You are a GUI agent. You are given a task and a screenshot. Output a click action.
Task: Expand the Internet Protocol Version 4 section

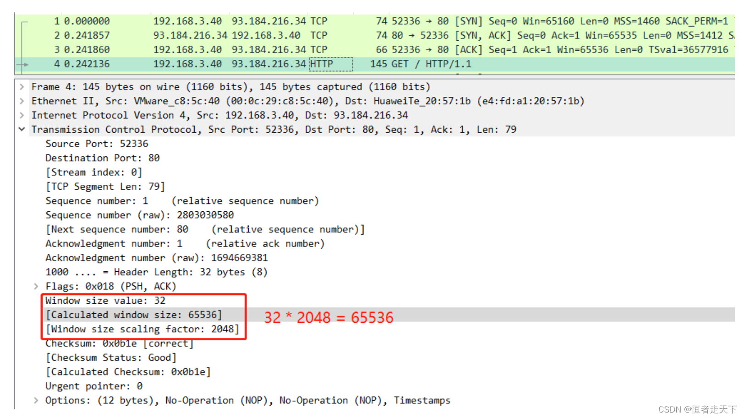pyautogui.click(x=22, y=115)
